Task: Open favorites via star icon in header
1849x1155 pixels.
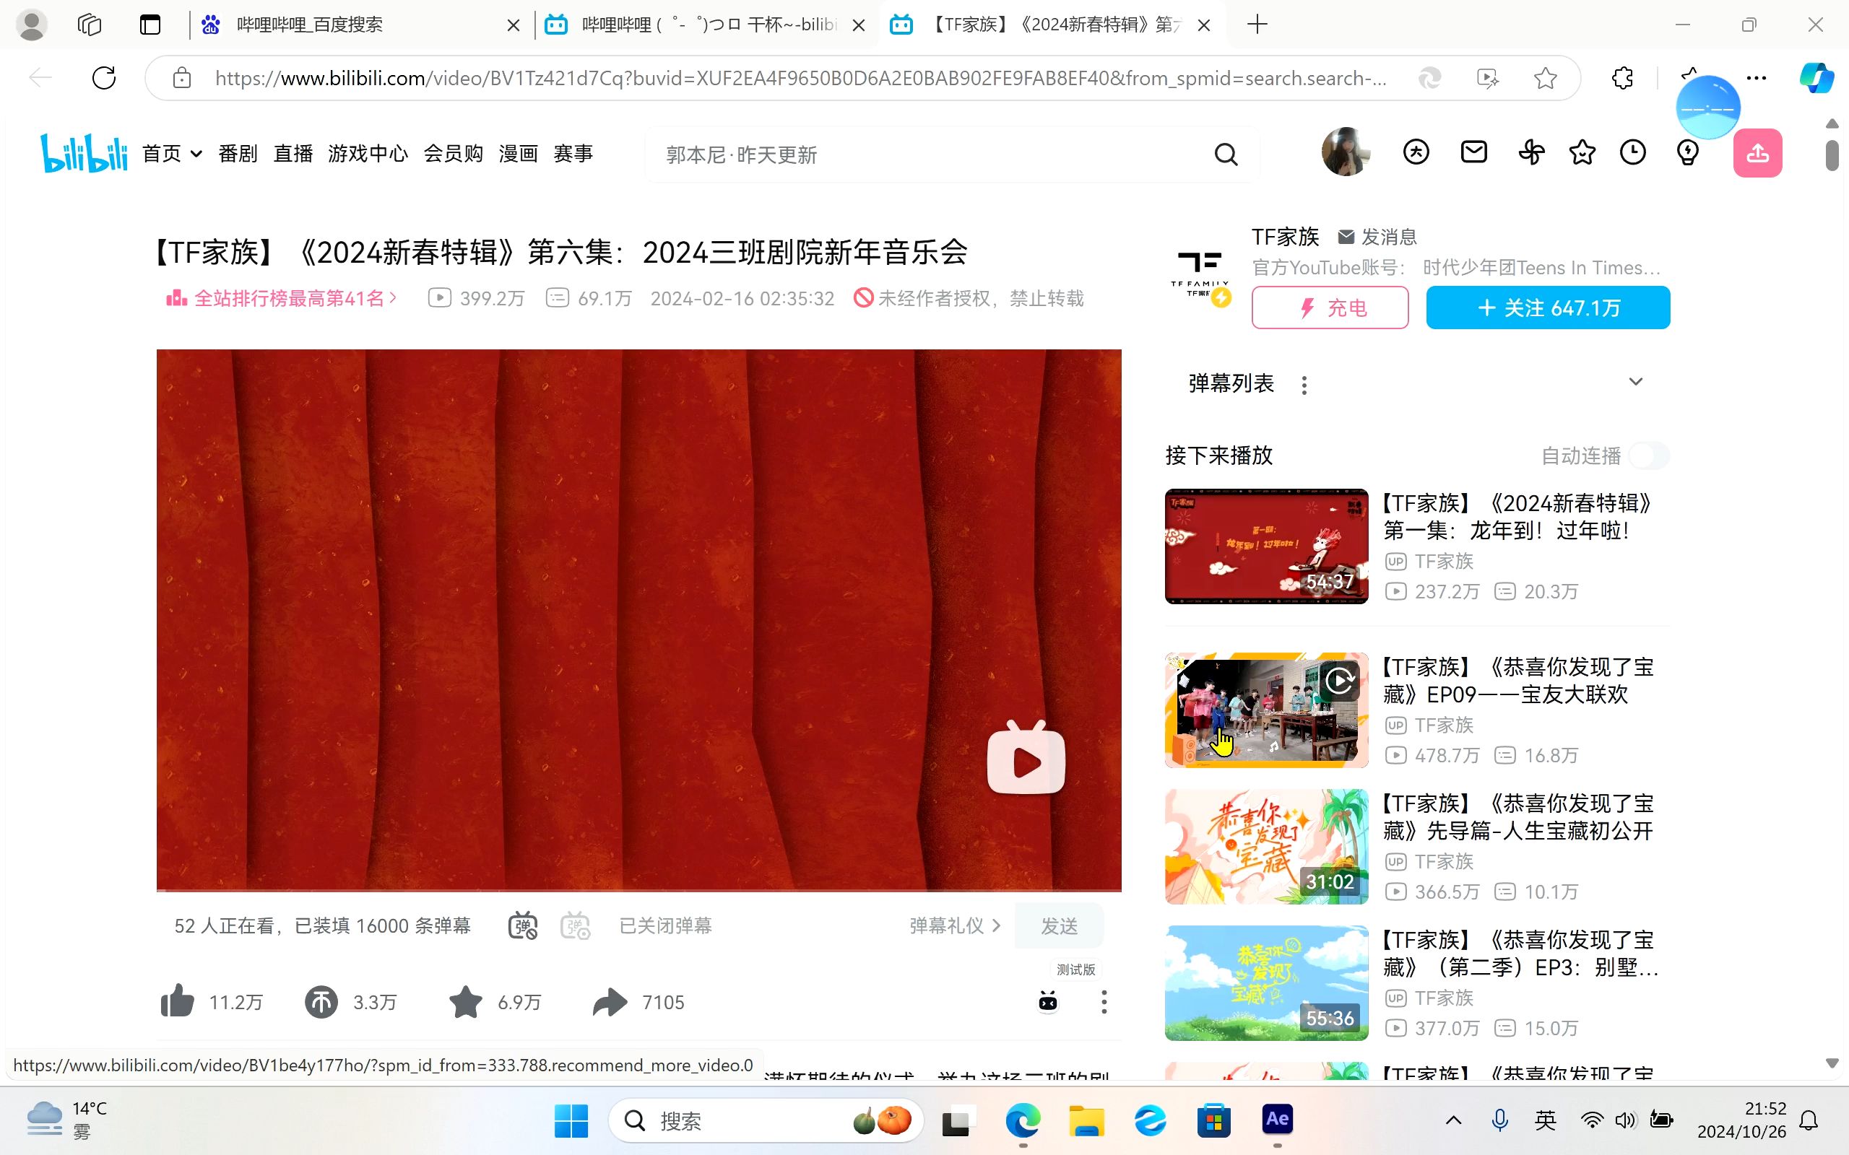Action: pyautogui.click(x=1582, y=152)
